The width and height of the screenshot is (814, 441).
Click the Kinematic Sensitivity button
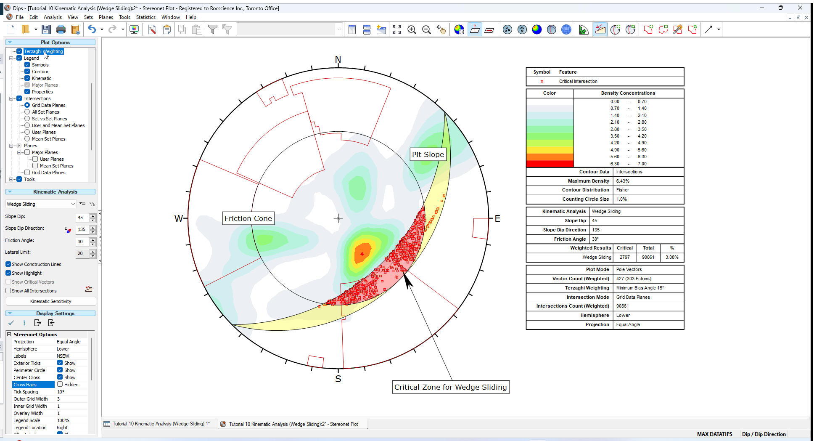coord(50,301)
